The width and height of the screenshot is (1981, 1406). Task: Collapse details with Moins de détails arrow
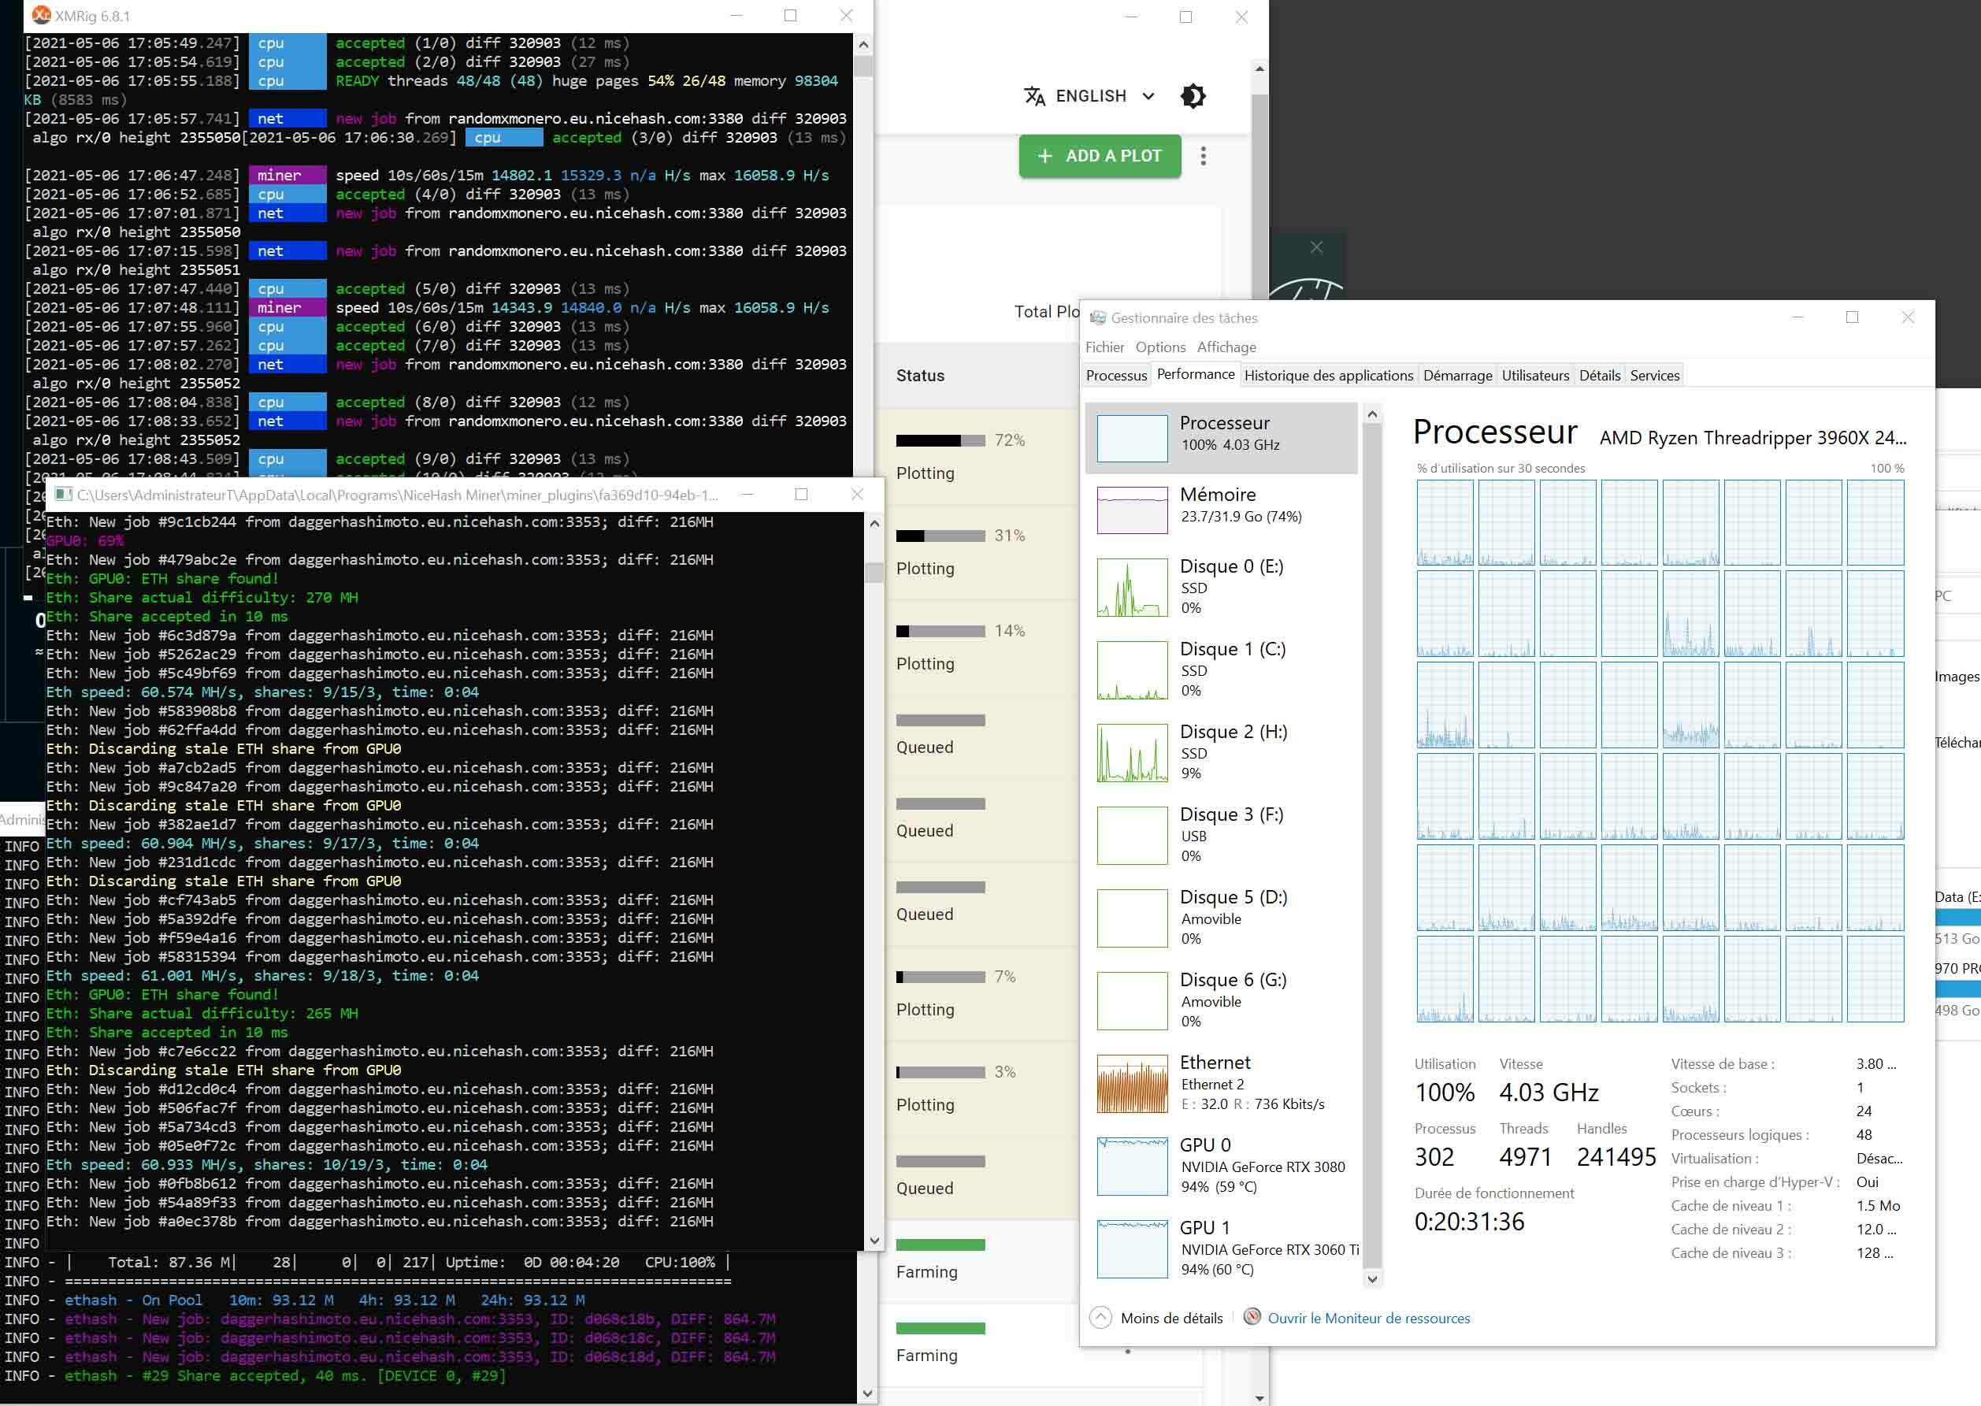[1100, 1318]
